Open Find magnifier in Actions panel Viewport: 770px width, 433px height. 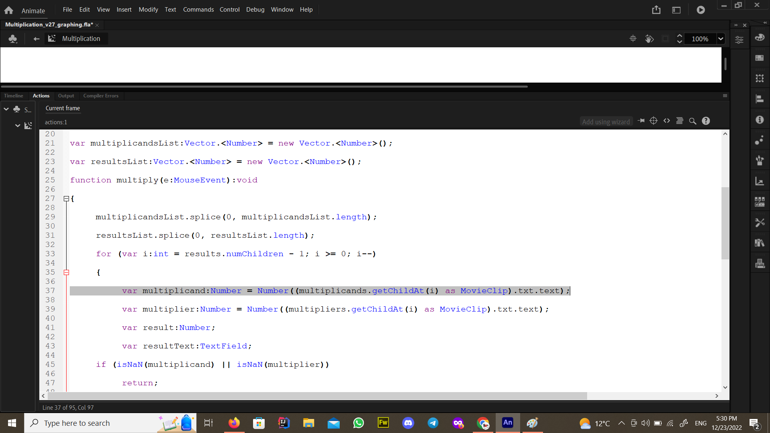693,121
